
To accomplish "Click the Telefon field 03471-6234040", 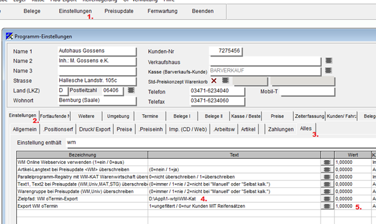I will [217, 91].
